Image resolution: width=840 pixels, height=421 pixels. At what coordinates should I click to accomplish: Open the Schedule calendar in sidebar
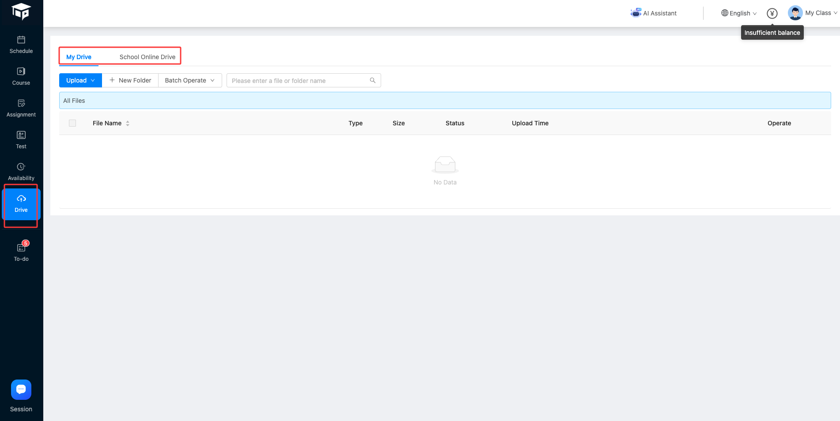[x=21, y=45]
